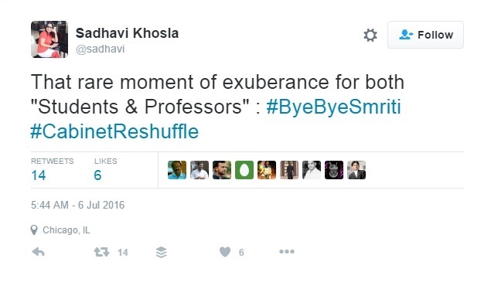Open the gear settings dropdown

point(370,35)
